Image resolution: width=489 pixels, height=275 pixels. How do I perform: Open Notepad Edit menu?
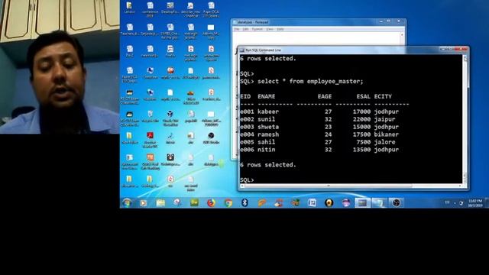click(x=246, y=29)
